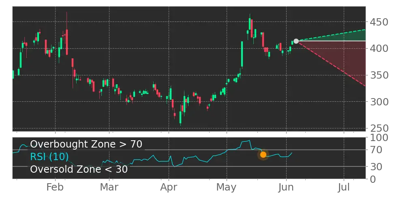
Task: Click the 'May' date axis label
Action: 227,188
